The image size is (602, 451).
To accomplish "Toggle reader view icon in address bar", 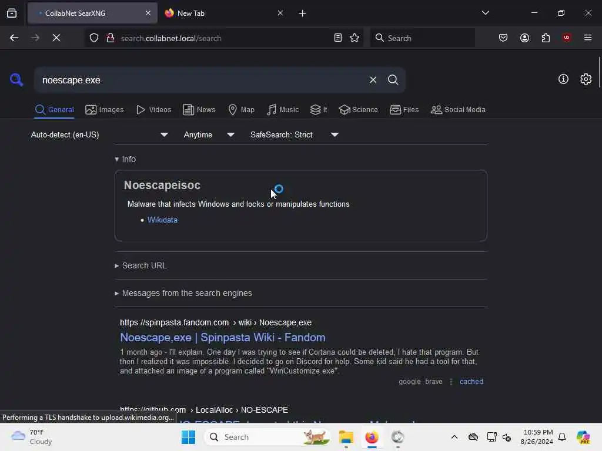I will point(338,38).
